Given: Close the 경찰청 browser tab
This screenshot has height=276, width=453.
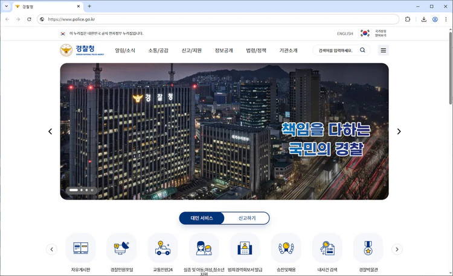Looking at the screenshot, I should (x=79, y=6).
